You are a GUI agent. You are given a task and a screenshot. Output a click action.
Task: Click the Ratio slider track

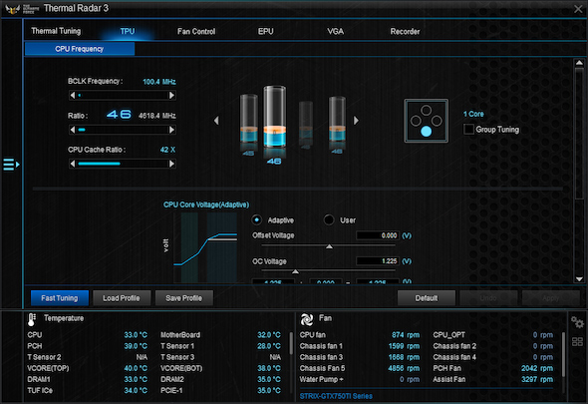tap(123, 130)
